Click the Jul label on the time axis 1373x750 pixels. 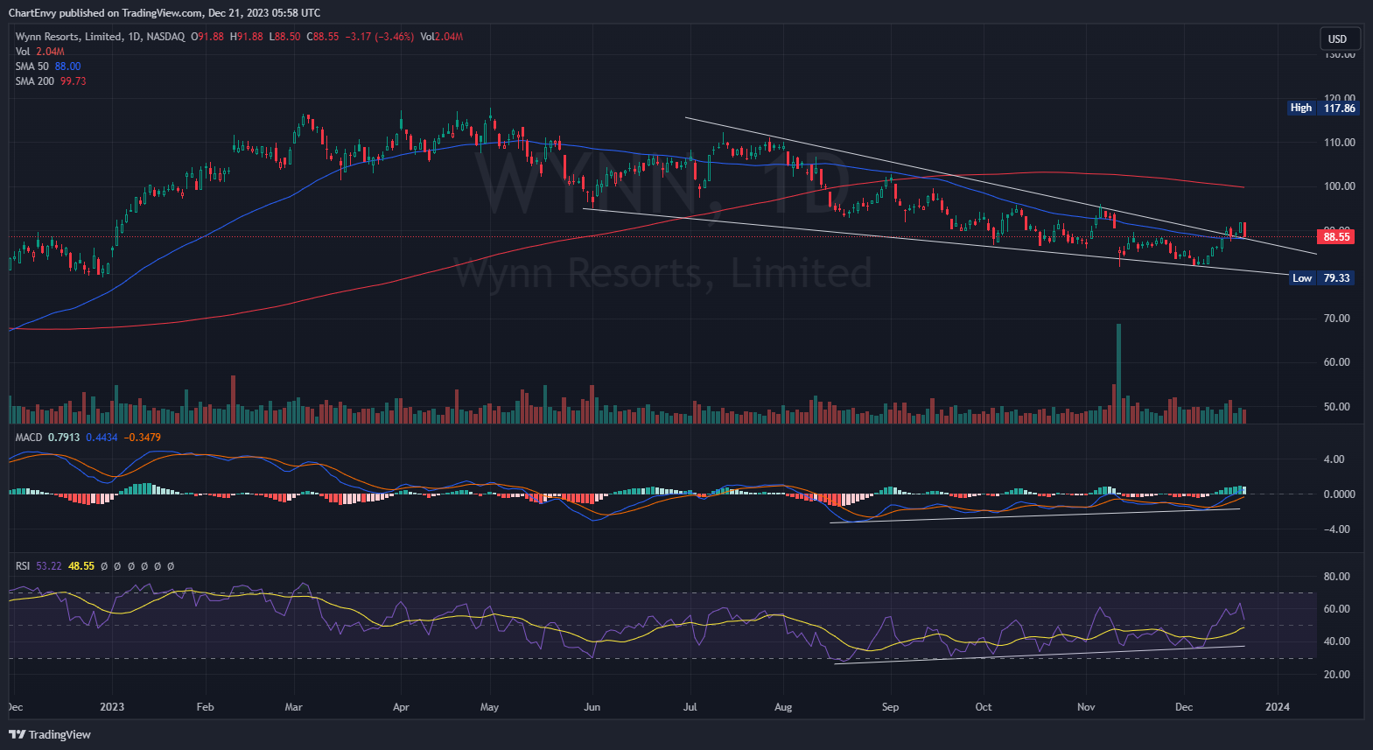pyautogui.click(x=690, y=707)
